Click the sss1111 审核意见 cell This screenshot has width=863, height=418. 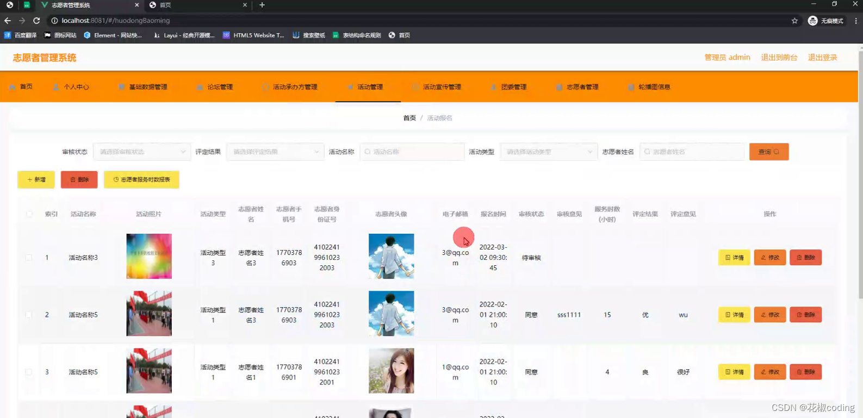[569, 315]
